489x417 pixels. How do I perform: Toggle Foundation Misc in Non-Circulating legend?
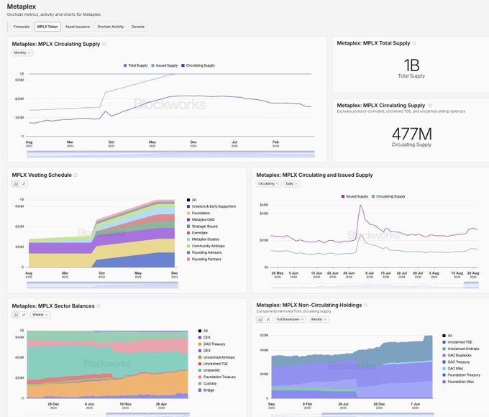tap(458, 382)
